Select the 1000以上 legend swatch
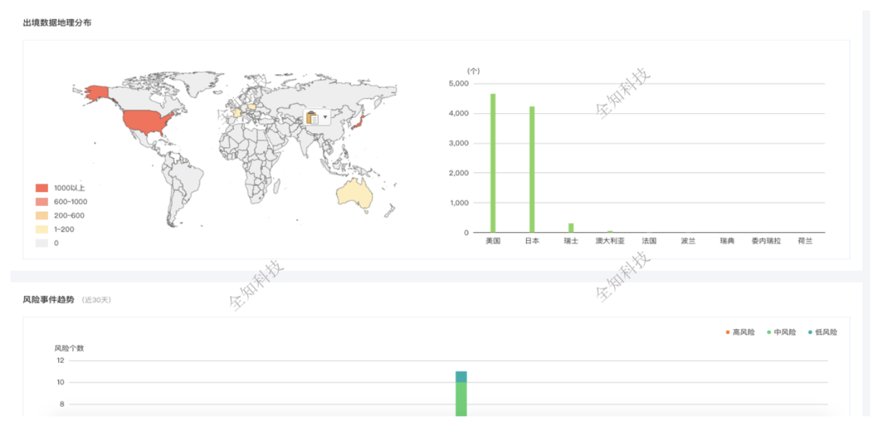This screenshot has height=433, width=878. 41,188
